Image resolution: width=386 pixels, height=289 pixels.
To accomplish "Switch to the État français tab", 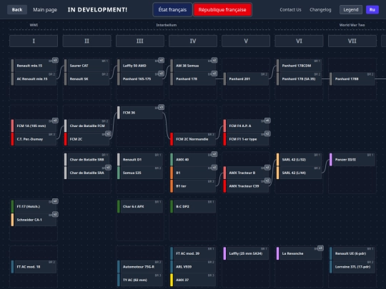I will pos(172,9).
